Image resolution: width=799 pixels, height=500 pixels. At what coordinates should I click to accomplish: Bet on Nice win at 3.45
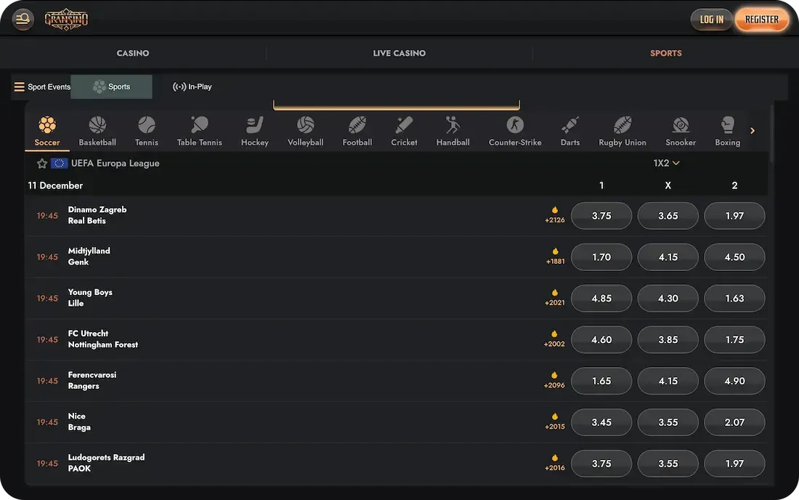(601, 422)
